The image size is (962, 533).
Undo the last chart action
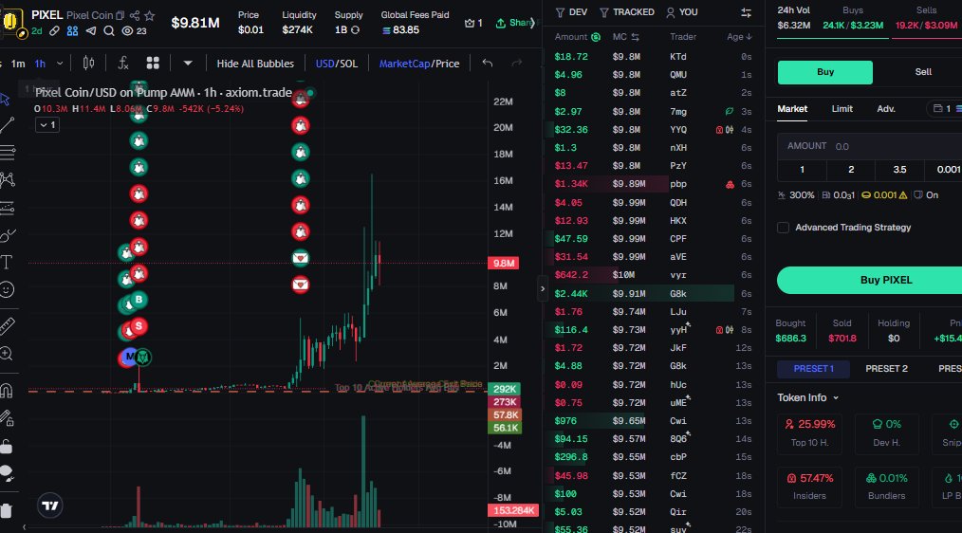pos(487,64)
